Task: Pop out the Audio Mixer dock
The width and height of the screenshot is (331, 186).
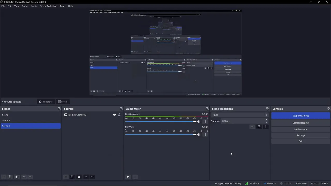Action: click(207, 109)
